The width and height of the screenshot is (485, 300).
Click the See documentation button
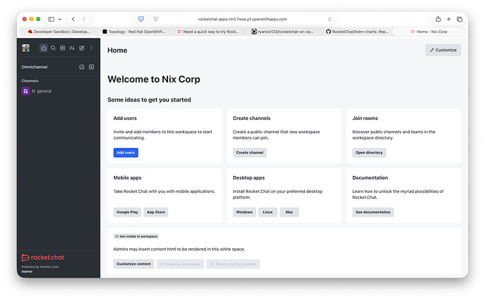(x=373, y=212)
